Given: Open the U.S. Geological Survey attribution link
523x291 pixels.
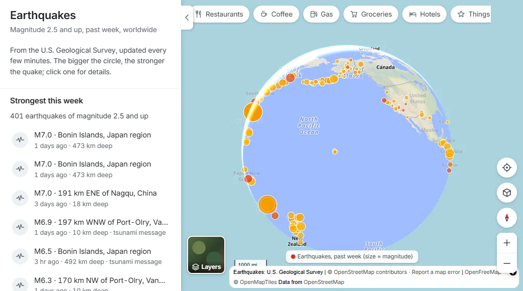Looking at the screenshot, I should (x=278, y=272).
